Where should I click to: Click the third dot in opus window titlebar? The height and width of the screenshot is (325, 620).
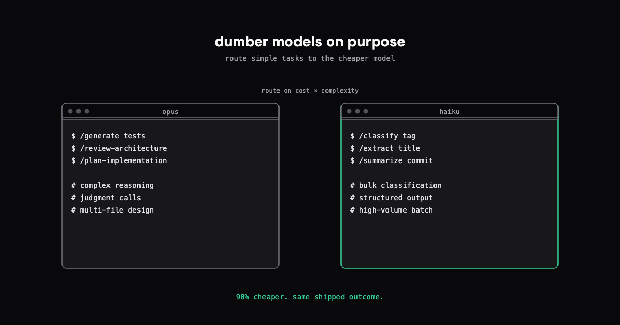(x=87, y=111)
